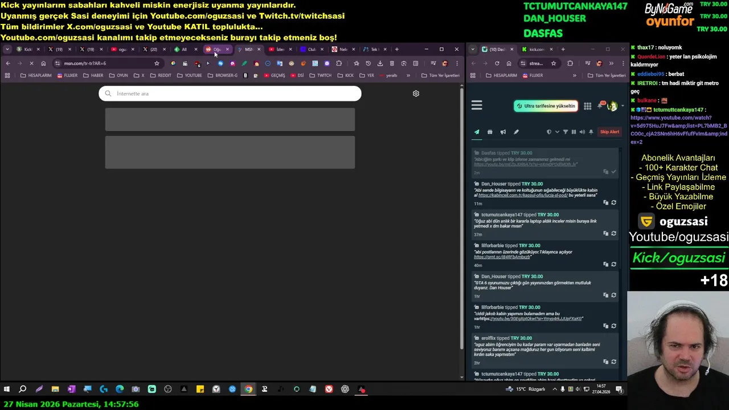Pause the alert queue

(x=574, y=132)
